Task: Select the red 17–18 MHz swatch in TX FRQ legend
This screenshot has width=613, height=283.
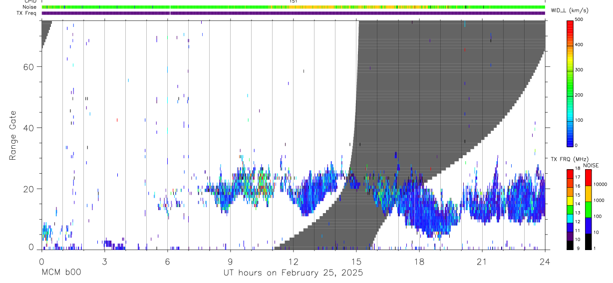Action: pos(570,174)
